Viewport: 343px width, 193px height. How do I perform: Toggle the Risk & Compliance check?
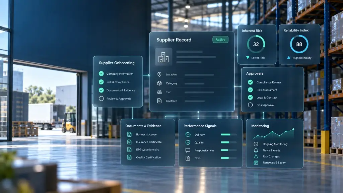click(x=101, y=82)
